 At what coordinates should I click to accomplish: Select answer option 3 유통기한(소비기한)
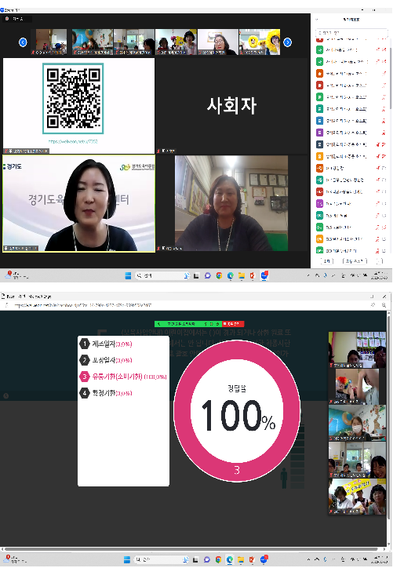click(x=123, y=377)
